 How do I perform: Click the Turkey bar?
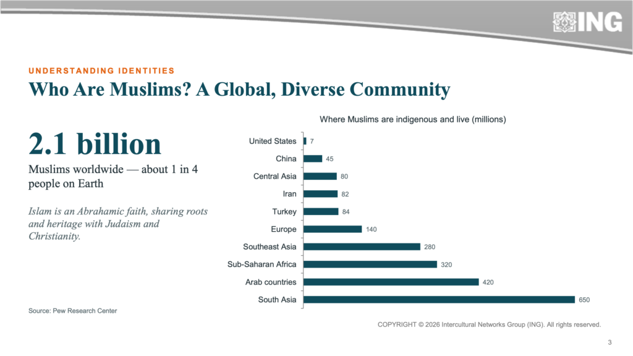(x=321, y=211)
